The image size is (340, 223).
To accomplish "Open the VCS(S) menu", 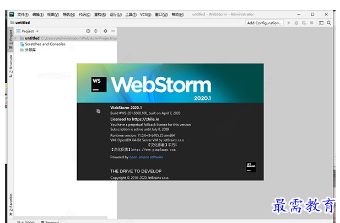I will 145,14.
